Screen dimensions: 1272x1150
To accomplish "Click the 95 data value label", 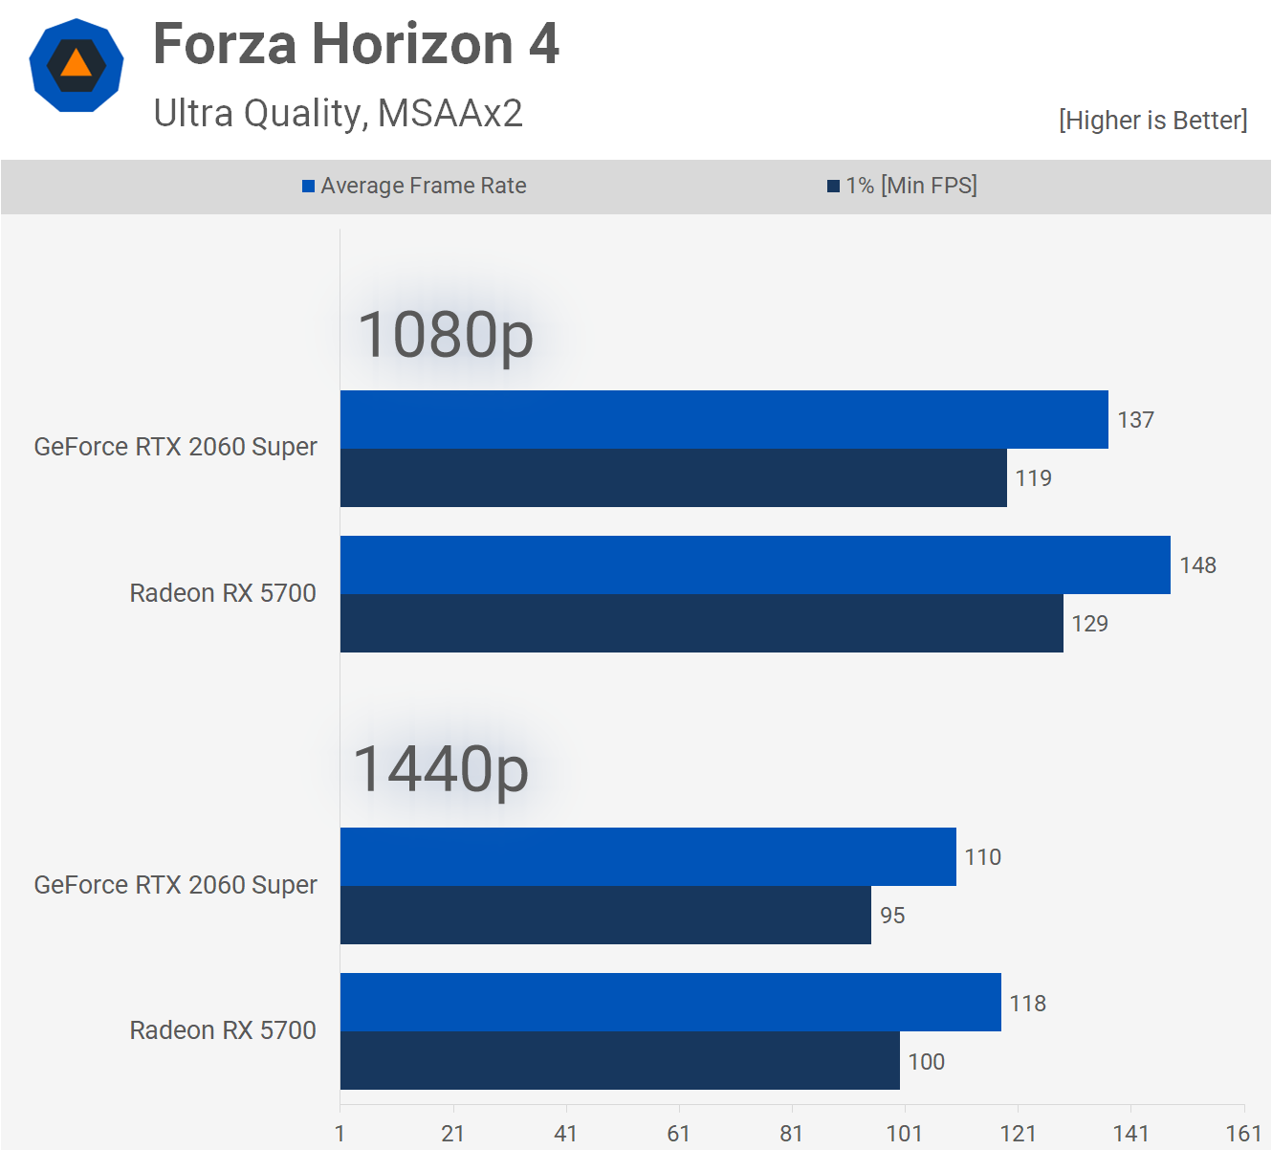I will coord(892,916).
